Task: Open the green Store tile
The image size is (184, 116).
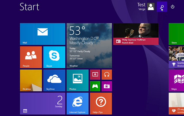Action: [x=176, y=34]
